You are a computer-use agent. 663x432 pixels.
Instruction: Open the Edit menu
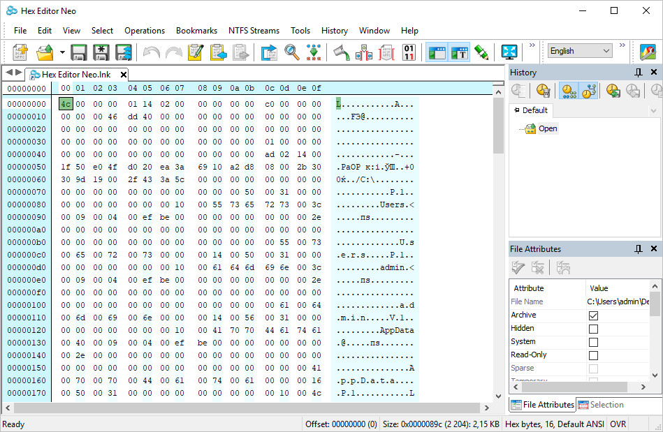pos(45,31)
